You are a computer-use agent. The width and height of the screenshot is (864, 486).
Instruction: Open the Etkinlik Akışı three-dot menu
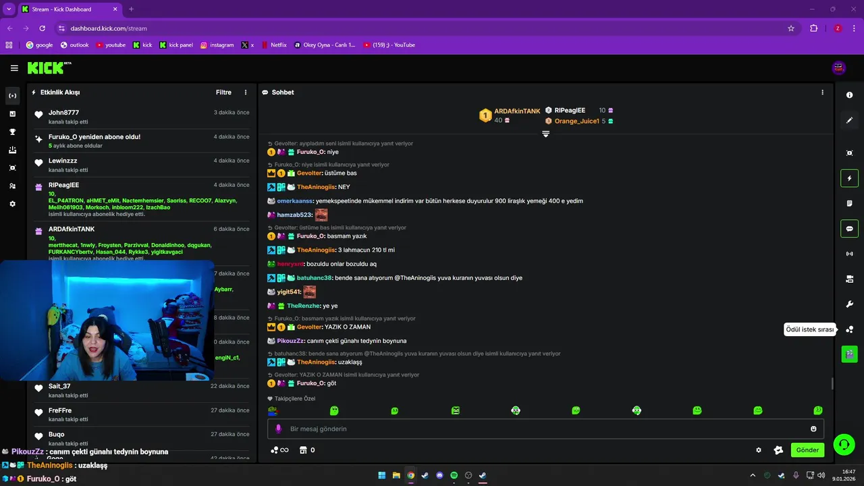(x=246, y=92)
